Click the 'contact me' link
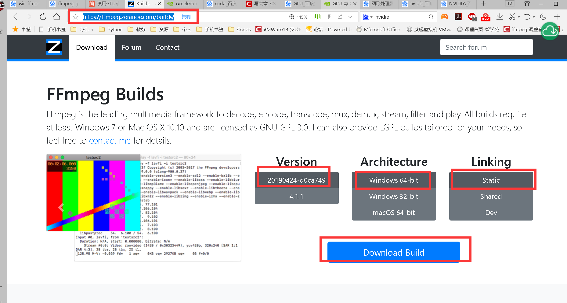Screen dimensions: 567x303 110,141
